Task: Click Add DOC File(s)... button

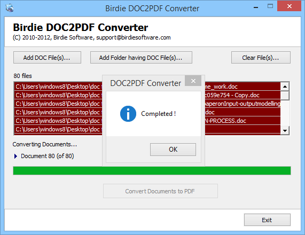Action: pyautogui.click(x=47, y=58)
